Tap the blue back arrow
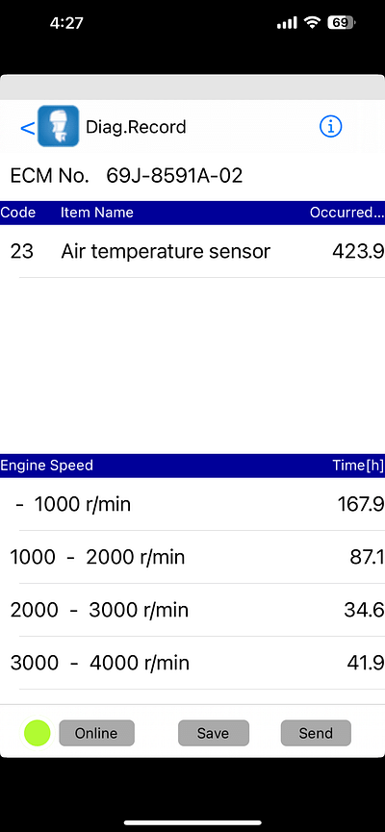 [27, 128]
